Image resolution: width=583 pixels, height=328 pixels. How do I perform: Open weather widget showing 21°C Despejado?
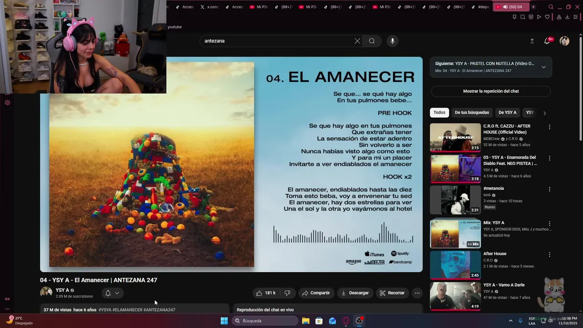(x=19, y=321)
